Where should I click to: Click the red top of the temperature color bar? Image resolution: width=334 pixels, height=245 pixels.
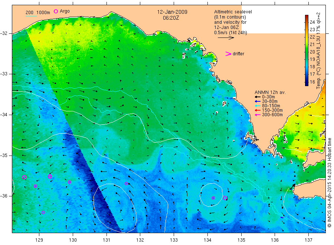[307, 17]
